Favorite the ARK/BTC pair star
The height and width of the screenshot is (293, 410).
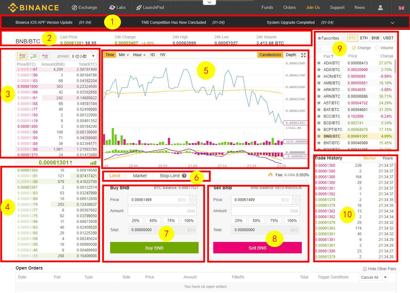[x=319, y=89]
